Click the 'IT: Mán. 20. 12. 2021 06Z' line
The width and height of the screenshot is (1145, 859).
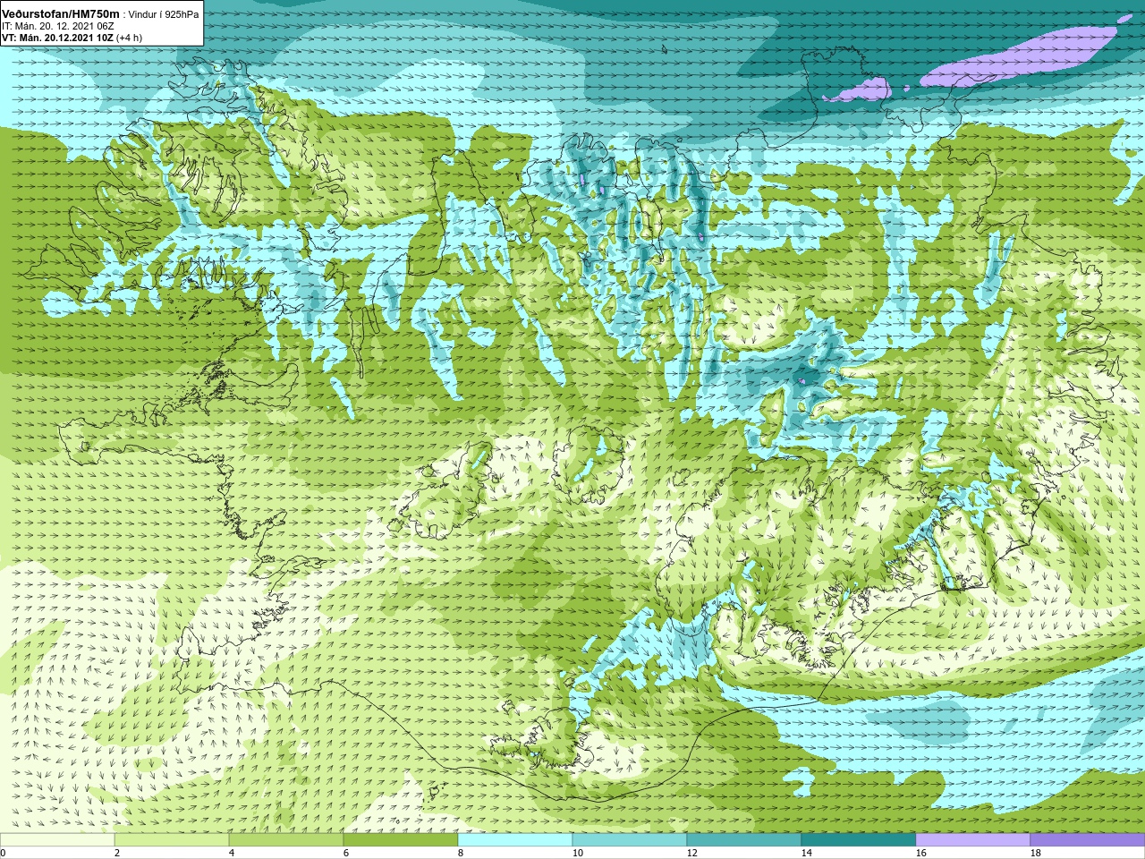click(x=57, y=26)
